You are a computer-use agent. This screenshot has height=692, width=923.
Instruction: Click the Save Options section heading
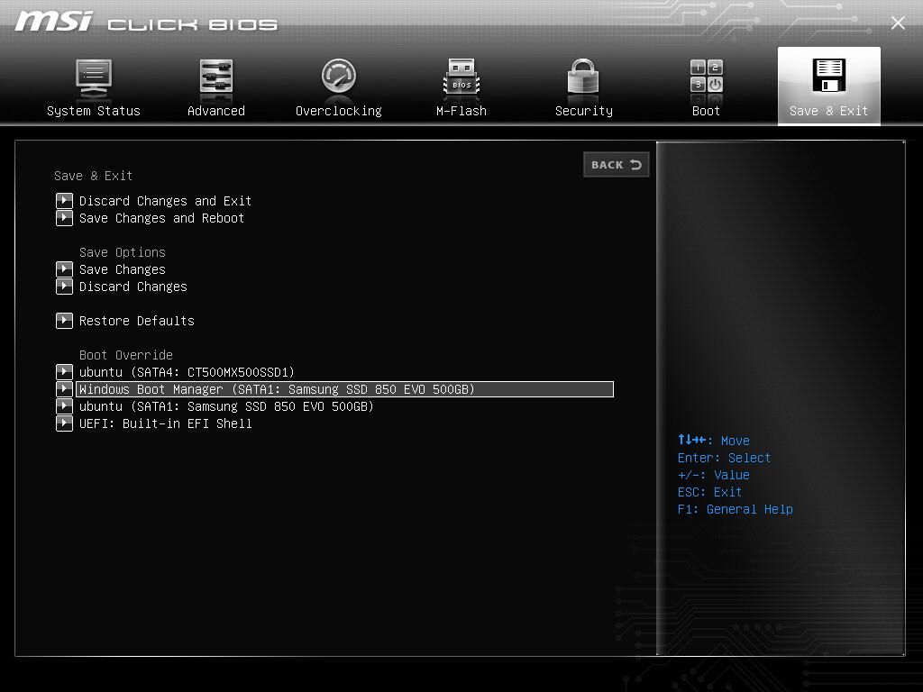pyautogui.click(x=123, y=252)
